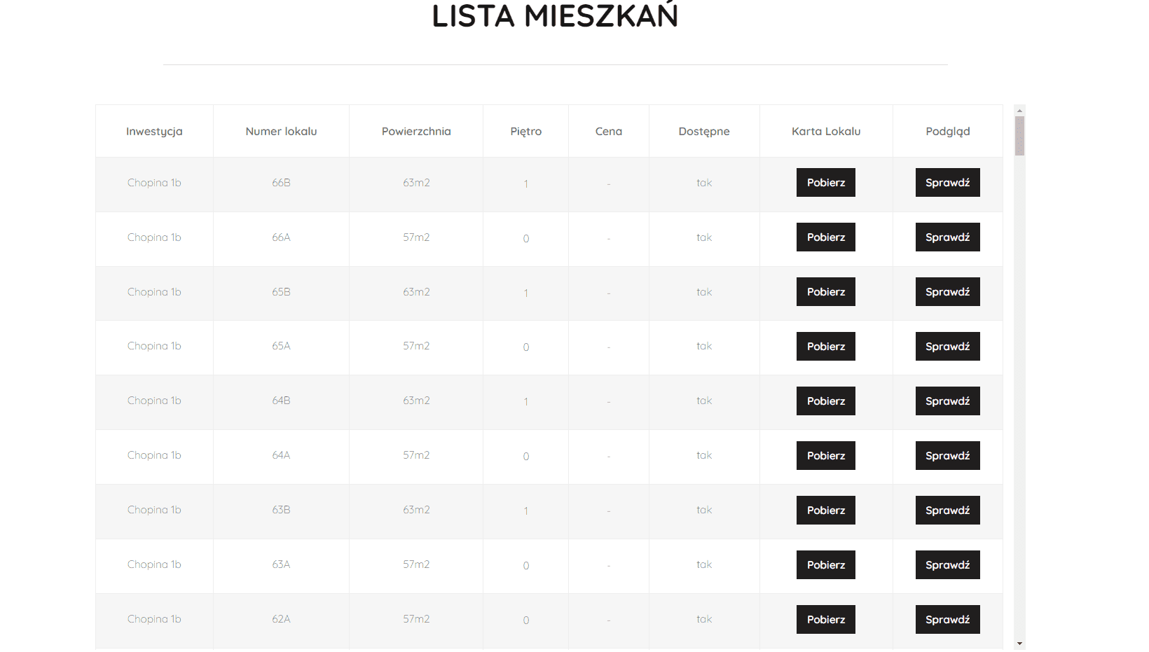The height and width of the screenshot is (652, 1149).
Task: Open preview of apartment 64B via Sprawdź
Action: click(x=947, y=401)
